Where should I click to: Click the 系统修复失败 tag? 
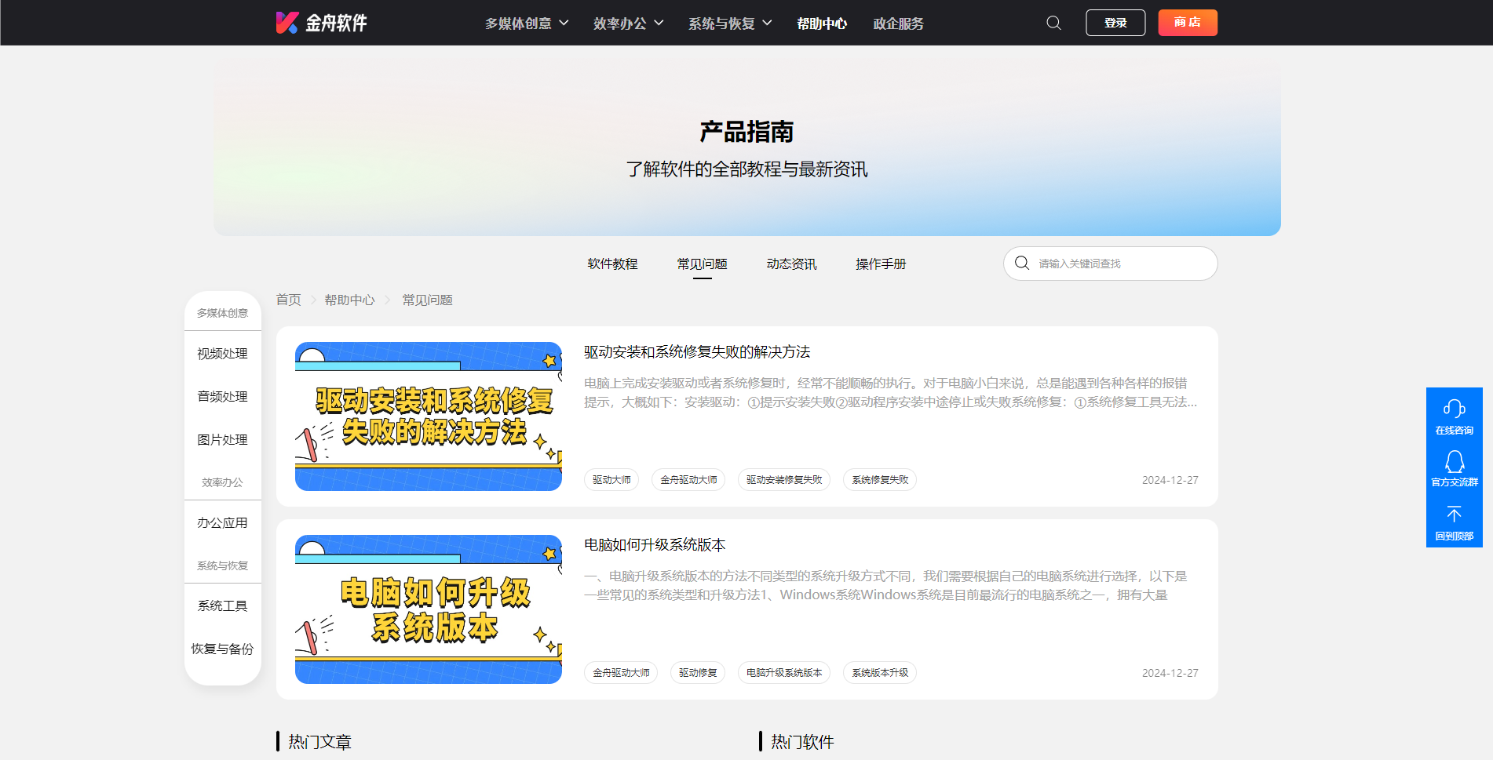tap(880, 480)
